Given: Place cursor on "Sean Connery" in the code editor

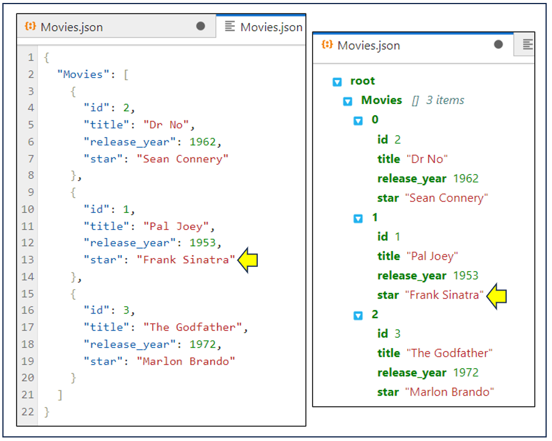Looking at the screenshot, I should point(182,159).
